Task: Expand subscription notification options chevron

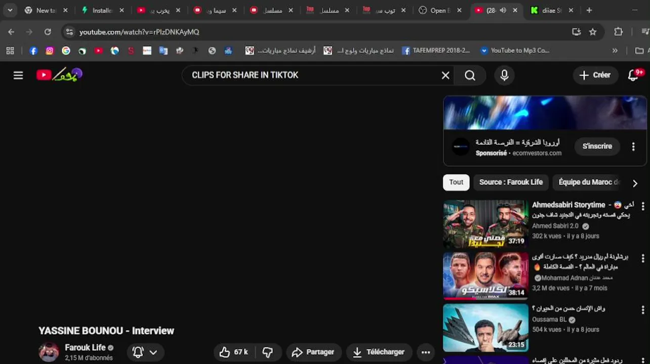Action: click(153, 352)
